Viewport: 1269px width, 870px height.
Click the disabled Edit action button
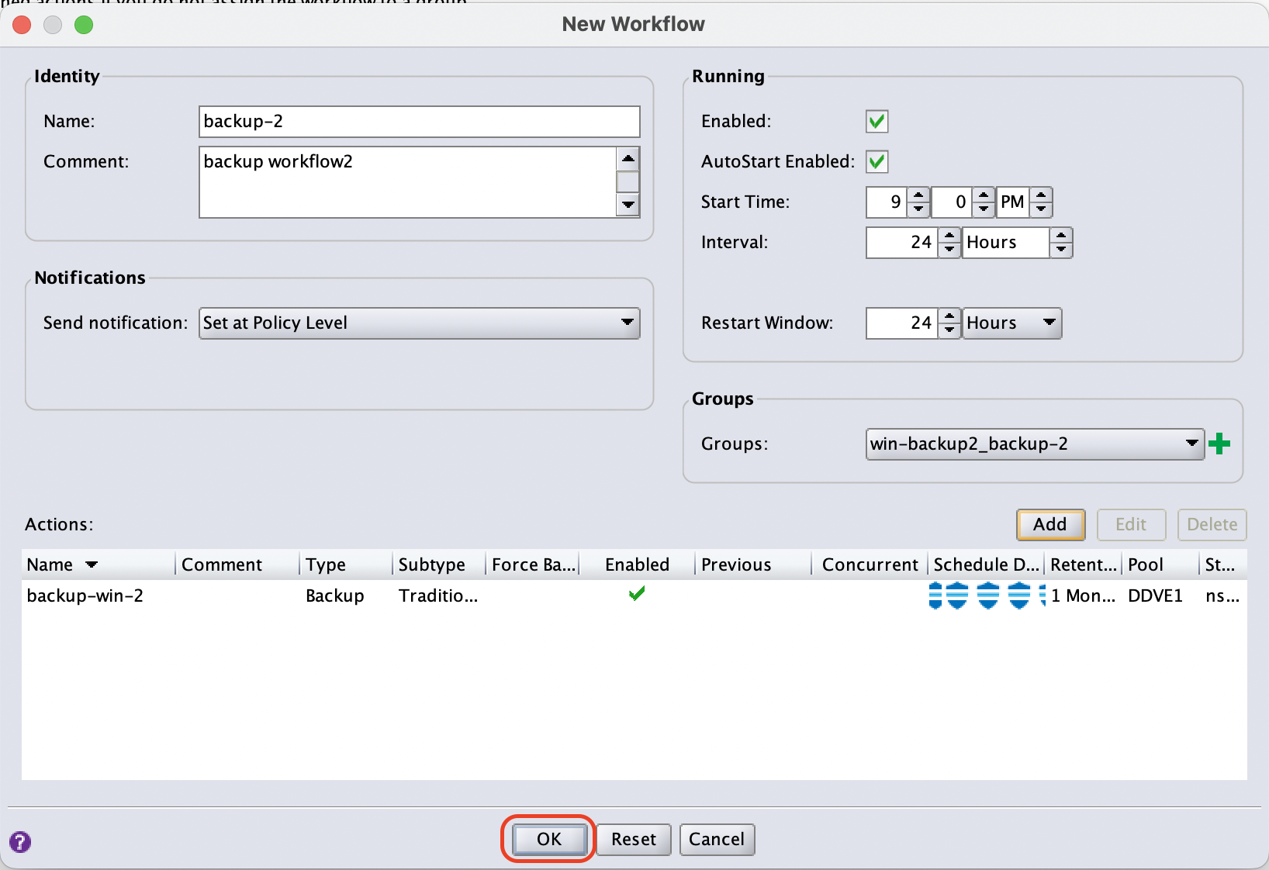(1131, 524)
